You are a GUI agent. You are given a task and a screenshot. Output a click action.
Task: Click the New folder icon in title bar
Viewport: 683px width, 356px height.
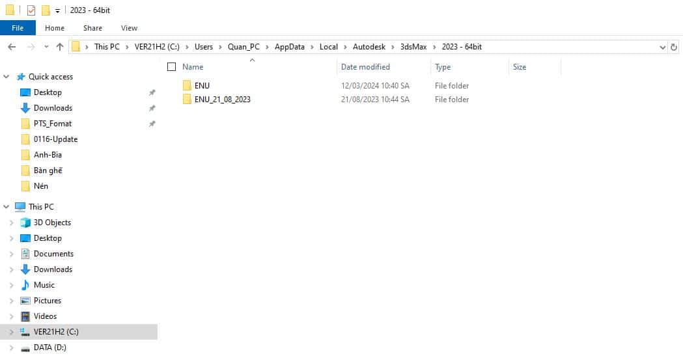click(x=46, y=10)
